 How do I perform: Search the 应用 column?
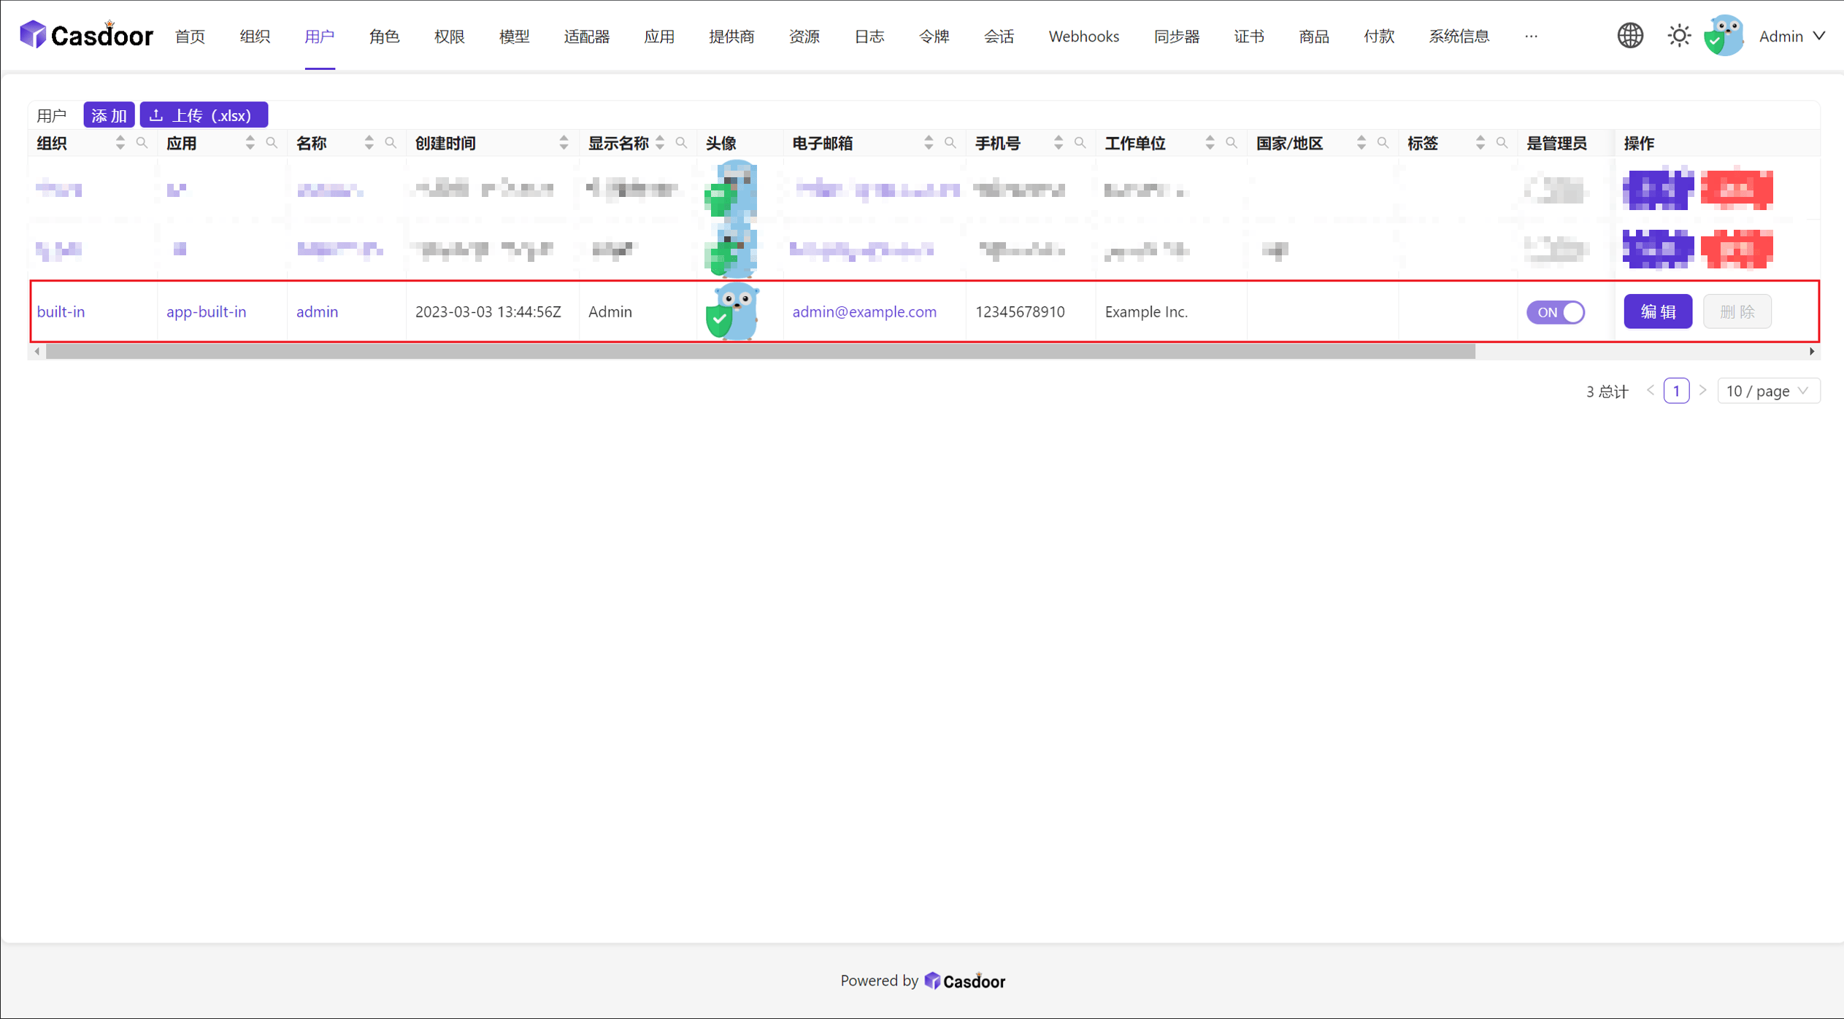tap(272, 143)
